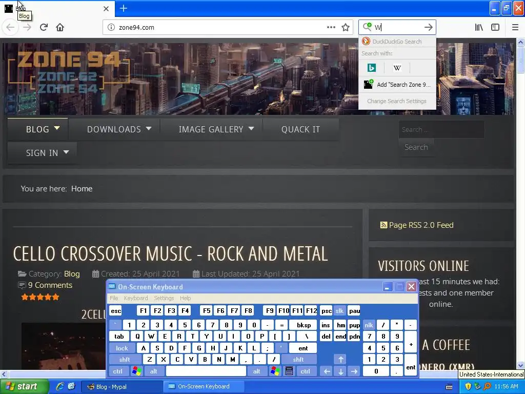Click the security shield tray icon
Image resolution: width=525 pixels, height=394 pixels.
click(468, 386)
